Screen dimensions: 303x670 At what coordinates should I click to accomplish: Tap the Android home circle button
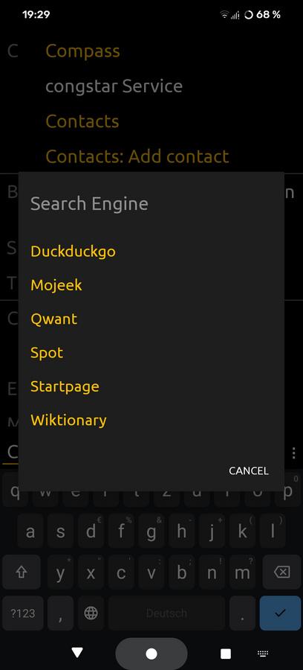[x=151, y=654]
